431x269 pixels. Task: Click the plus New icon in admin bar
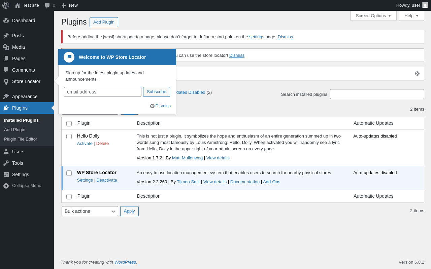(64, 5)
